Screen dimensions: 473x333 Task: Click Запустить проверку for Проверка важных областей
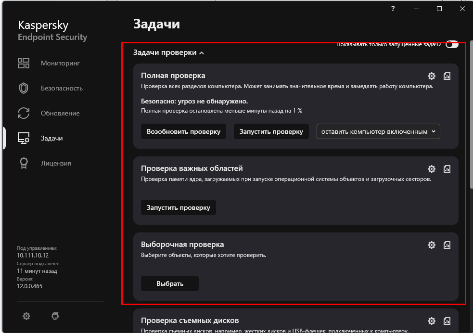pyautogui.click(x=179, y=207)
